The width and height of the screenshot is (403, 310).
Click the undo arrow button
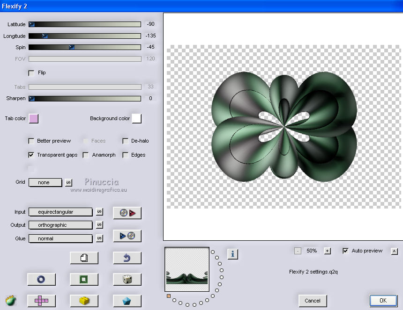(127, 258)
